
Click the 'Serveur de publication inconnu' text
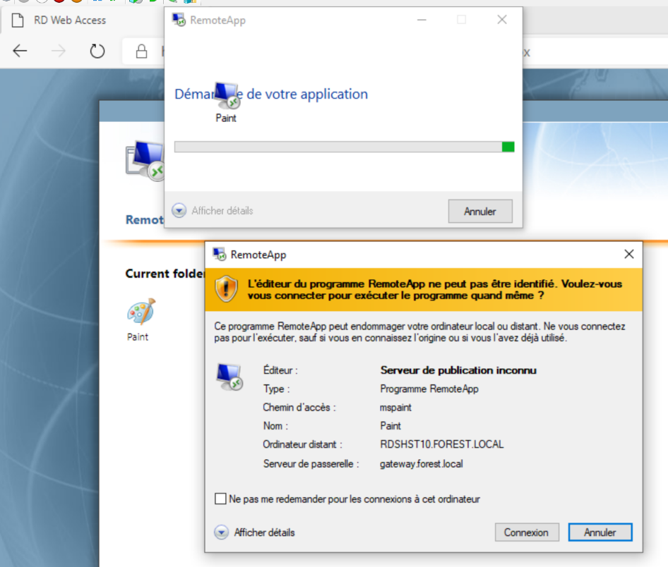458,370
